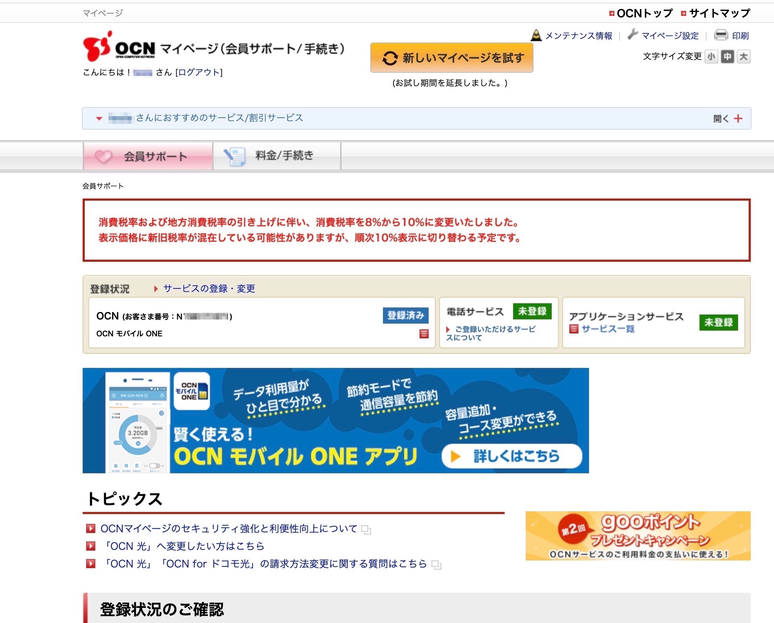Set text size to large 大
Image resolution: width=774 pixels, height=623 pixels.
(x=743, y=57)
